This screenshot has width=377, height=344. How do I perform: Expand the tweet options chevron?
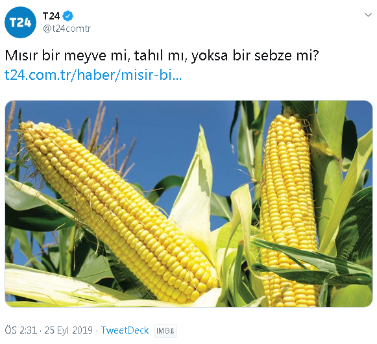point(368,15)
